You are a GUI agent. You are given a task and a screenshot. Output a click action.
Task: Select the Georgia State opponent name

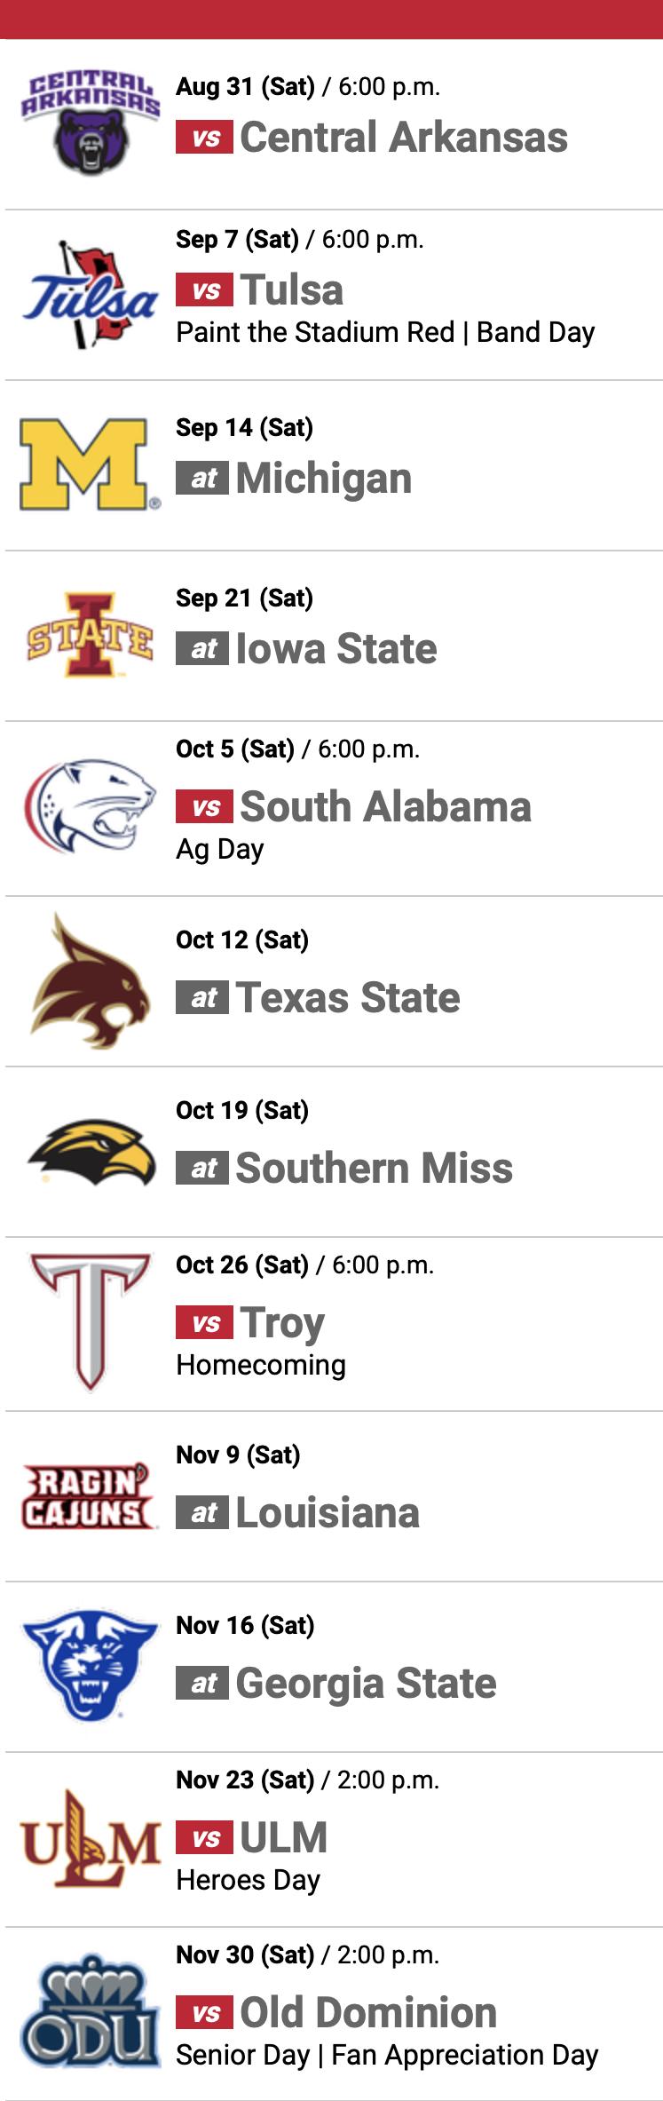tap(366, 1683)
